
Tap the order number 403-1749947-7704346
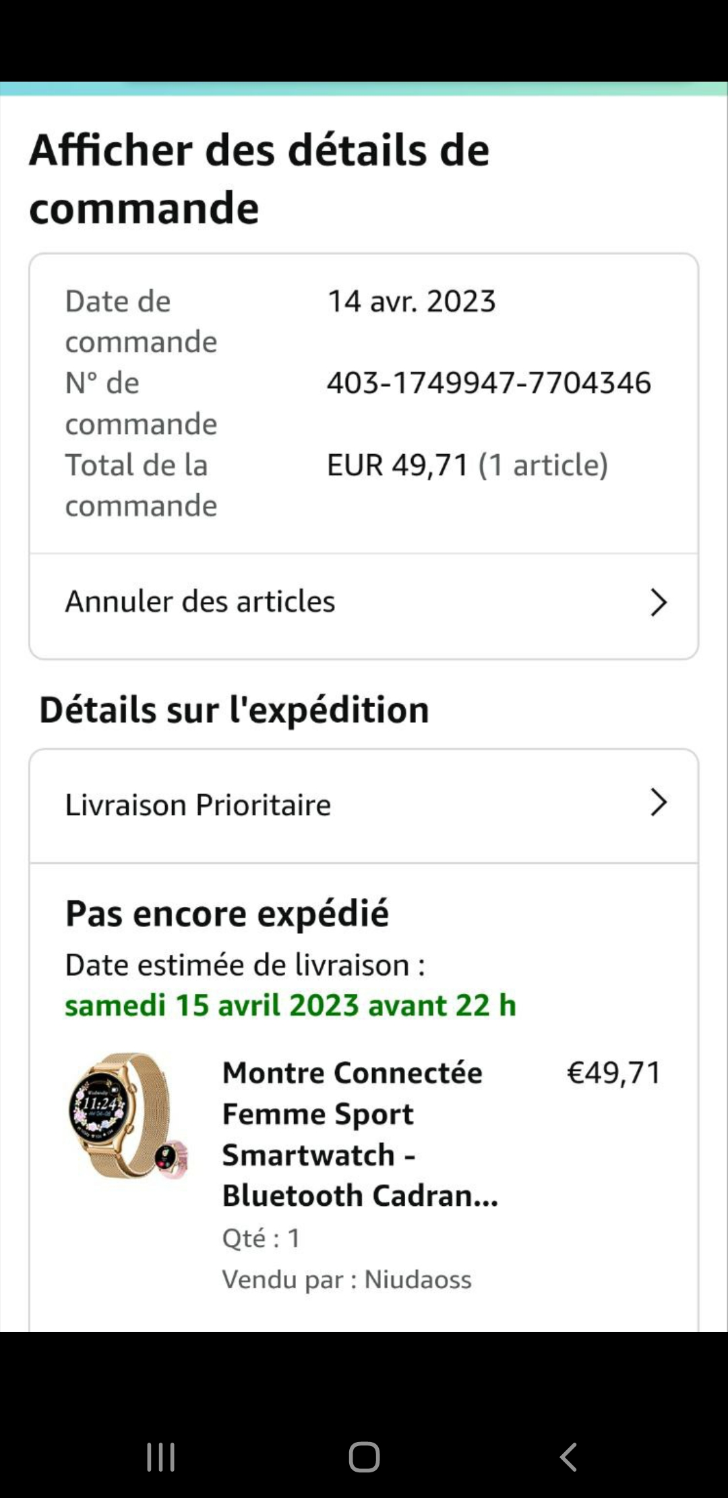tap(489, 383)
